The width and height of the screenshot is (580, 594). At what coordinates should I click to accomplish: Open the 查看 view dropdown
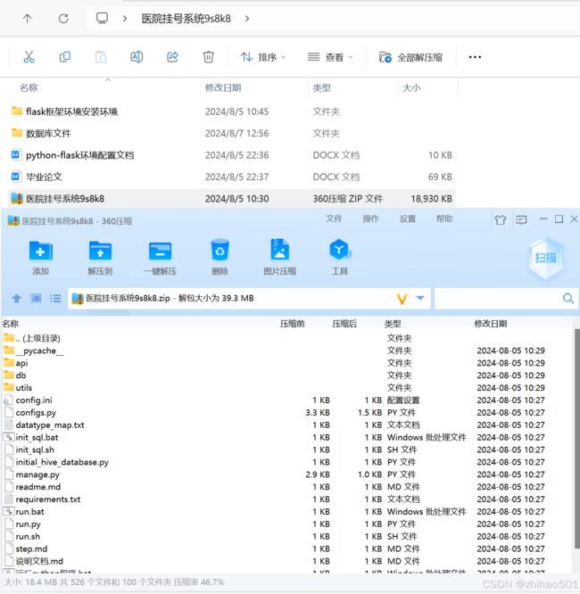point(330,57)
